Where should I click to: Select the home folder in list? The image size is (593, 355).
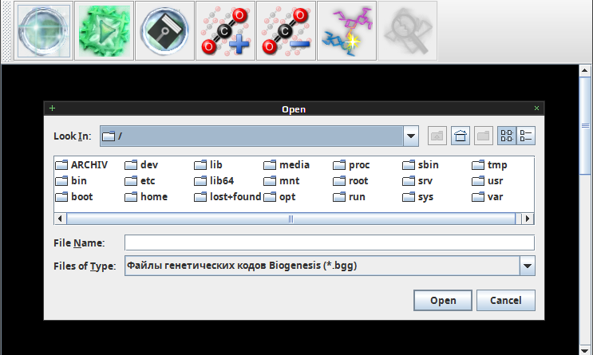[153, 197]
